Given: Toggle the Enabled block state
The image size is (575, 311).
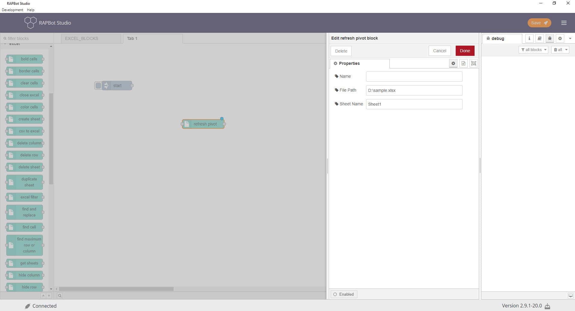Looking at the screenshot, I should [344, 294].
